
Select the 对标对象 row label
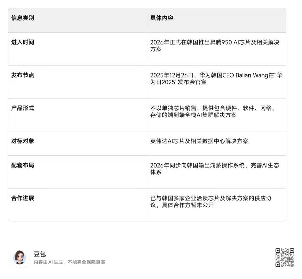pos(22,141)
